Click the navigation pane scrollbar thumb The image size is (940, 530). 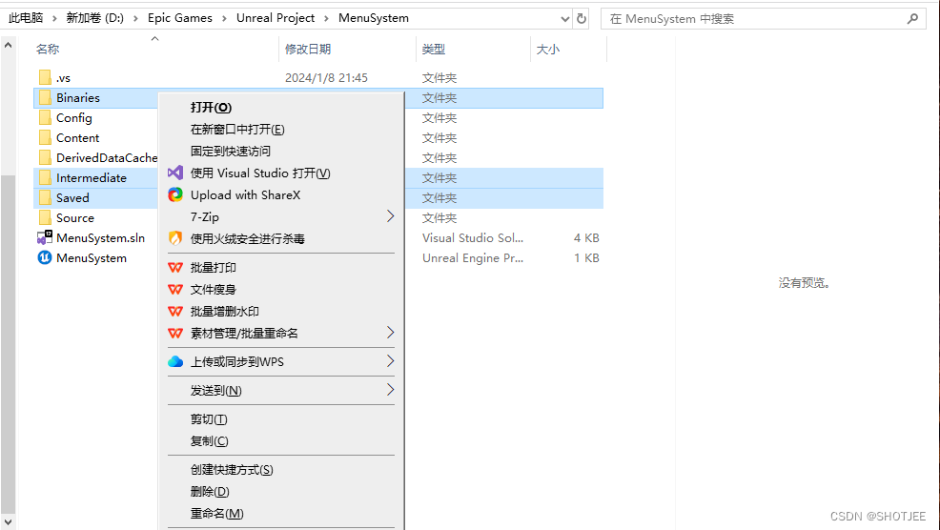(8, 344)
